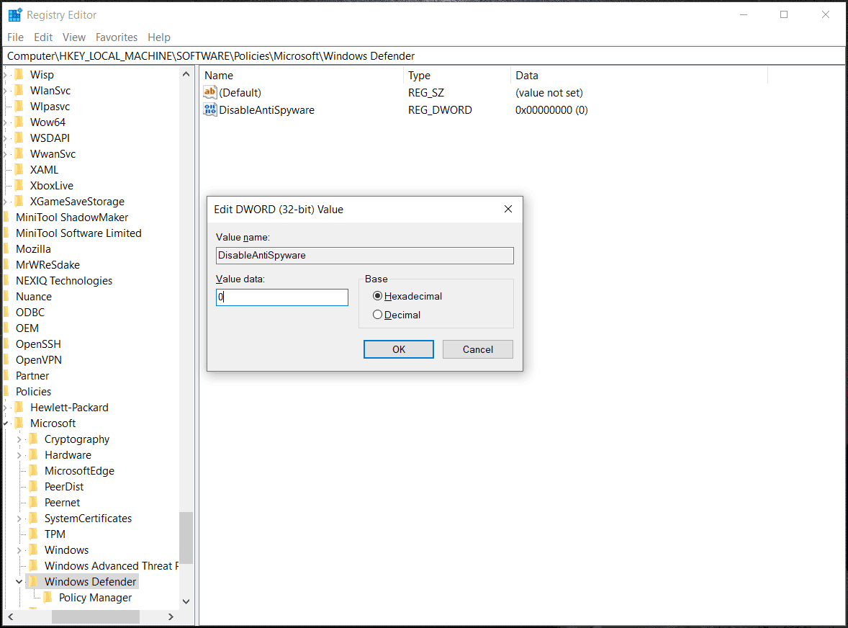Expand the SystemCertificates key
848x628 pixels.
point(19,519)
